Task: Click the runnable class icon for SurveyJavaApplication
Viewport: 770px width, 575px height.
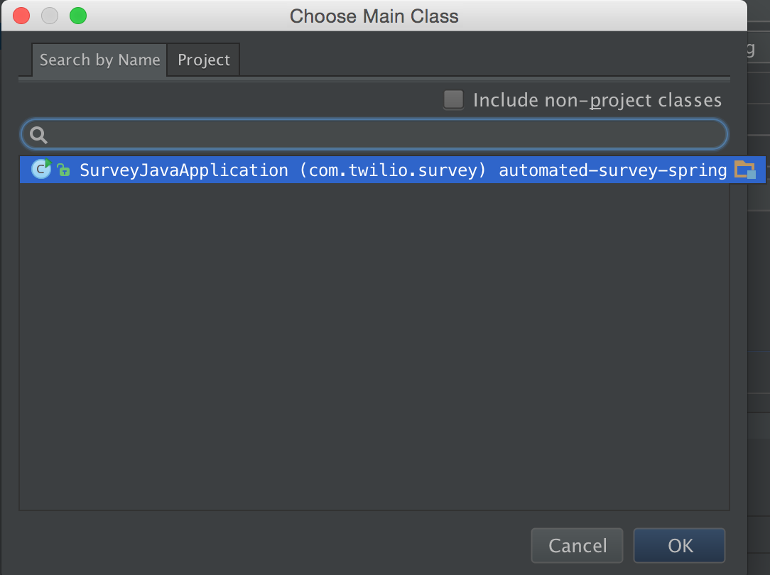Action: tap(41, 169)
